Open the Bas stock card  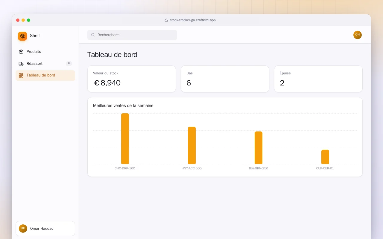pos(225,79)
